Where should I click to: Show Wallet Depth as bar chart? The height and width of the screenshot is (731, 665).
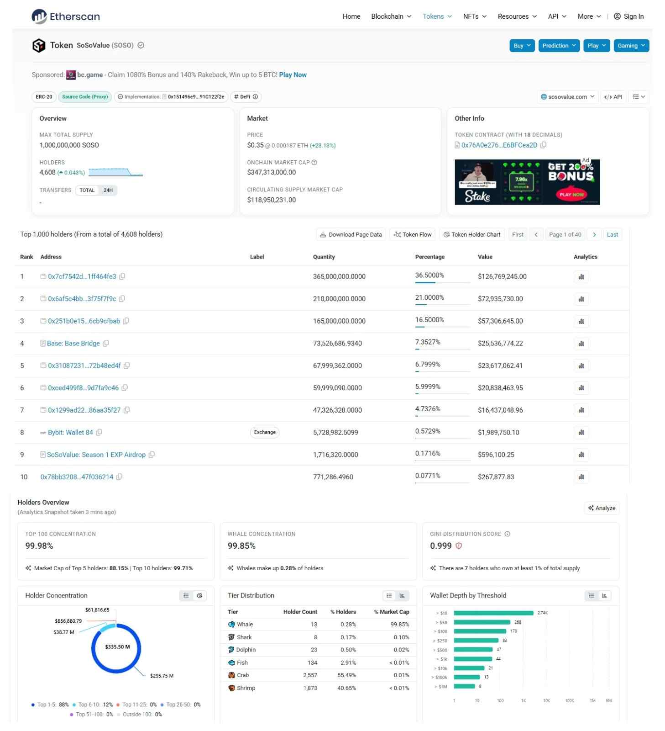[605, 595]
